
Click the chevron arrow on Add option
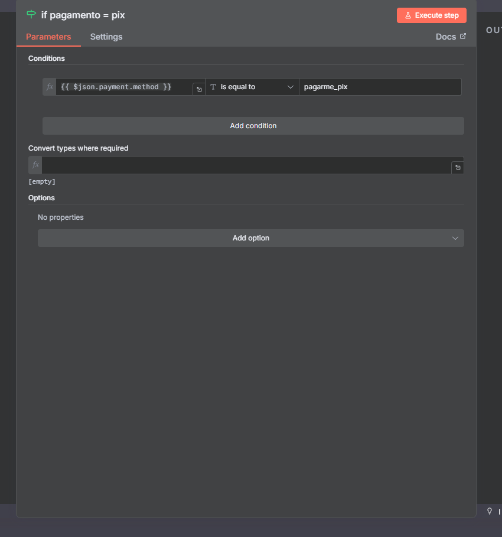455,238
